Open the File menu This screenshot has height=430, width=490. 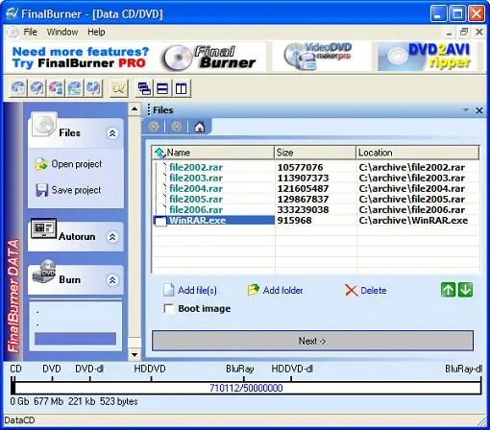[x=30, y=32]
